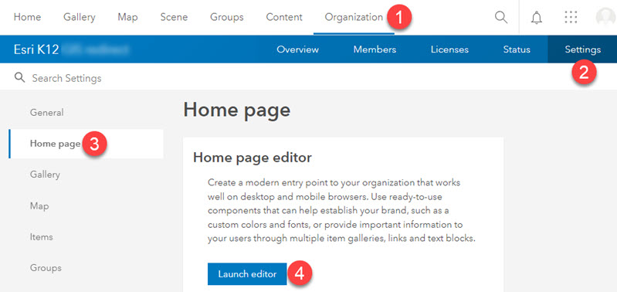Open the app launcher grid icon

pos(571,17)
